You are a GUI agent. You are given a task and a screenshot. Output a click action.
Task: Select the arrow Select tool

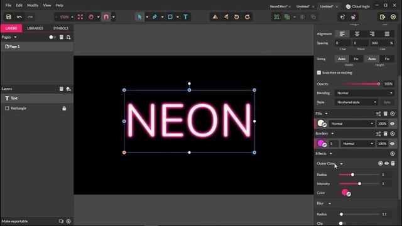(139, 17)
